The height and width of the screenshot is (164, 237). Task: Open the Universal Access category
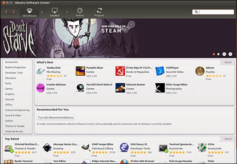pos(14,131)
